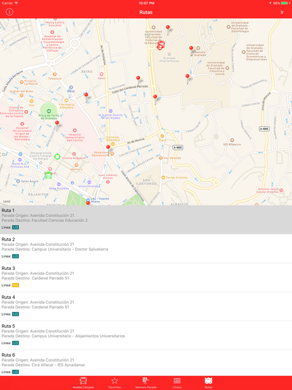
Task: Switch to the Favoritas tab
Action: (115, 383)
